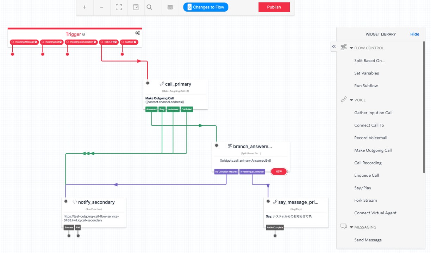Image resolution: width=431 pixels, height=253 pixels.
Task: Click the Answered transition tag
Action: pos(151,109)
